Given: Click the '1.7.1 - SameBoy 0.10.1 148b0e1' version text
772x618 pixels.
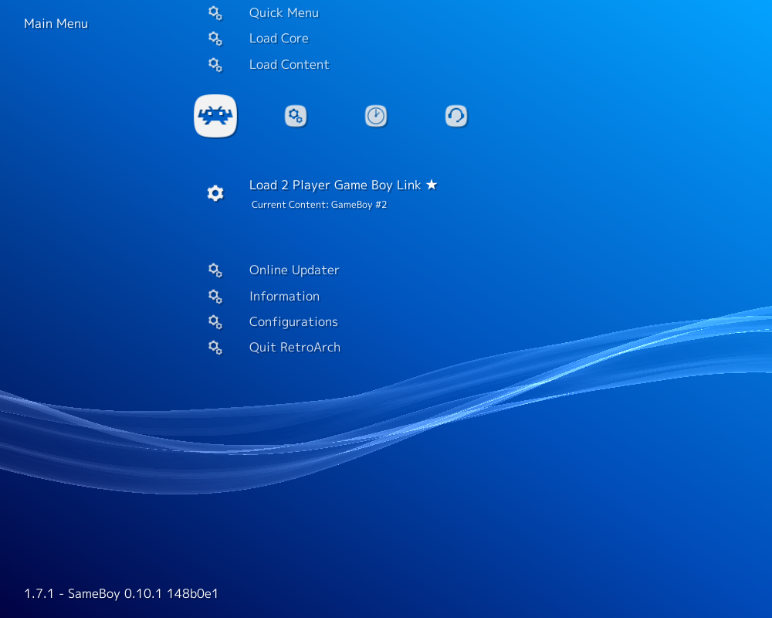Looking at the screenshot, I should click(121, 593).
